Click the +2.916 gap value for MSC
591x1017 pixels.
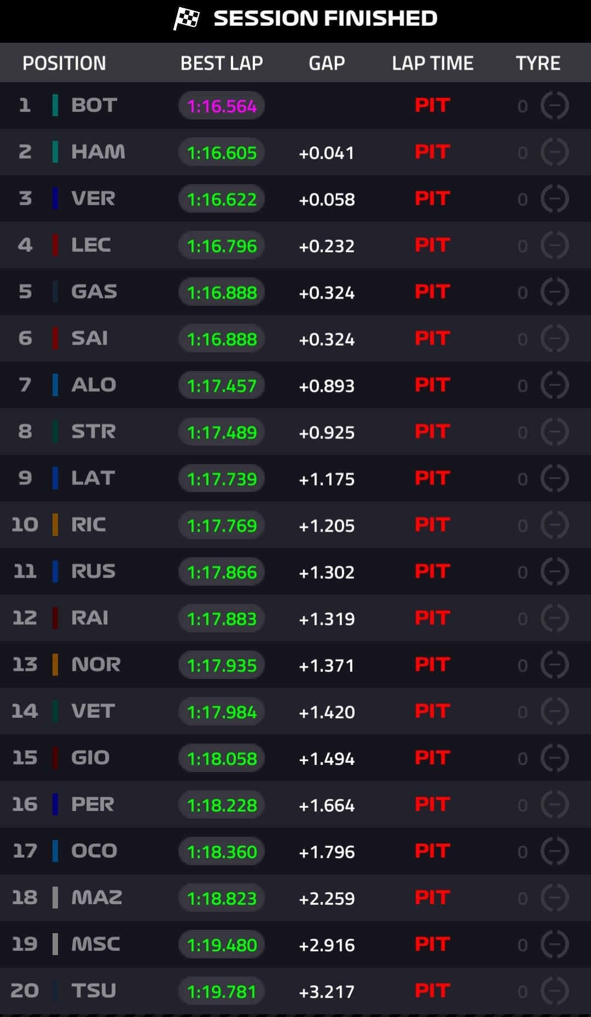(327, 945)
